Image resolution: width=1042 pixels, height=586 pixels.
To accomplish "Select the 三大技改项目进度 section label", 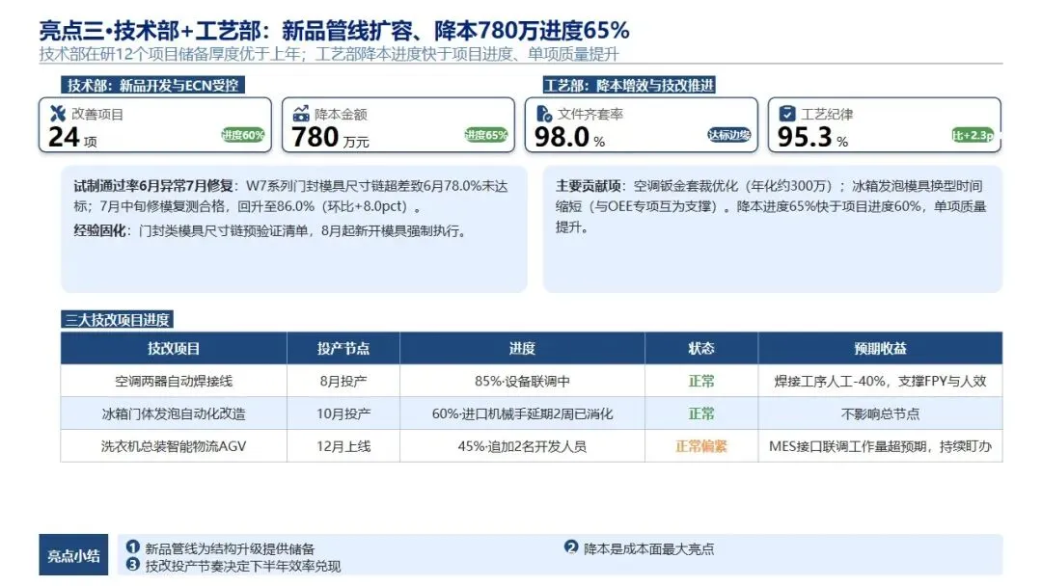I will click(x=117, y=320).
